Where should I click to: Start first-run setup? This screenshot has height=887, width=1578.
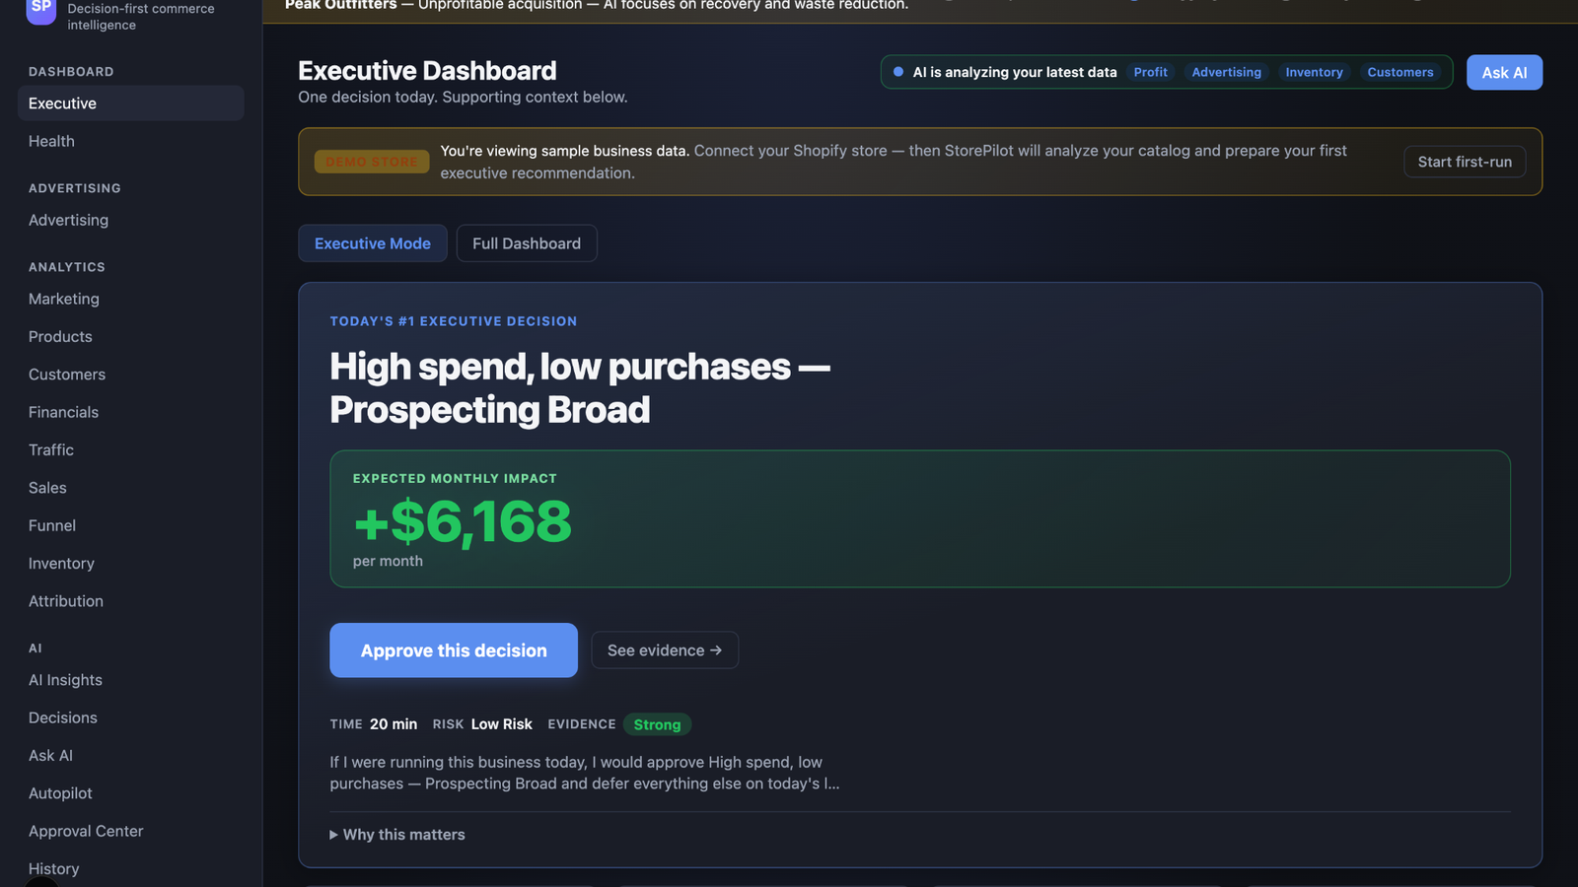click(1465, 162)
